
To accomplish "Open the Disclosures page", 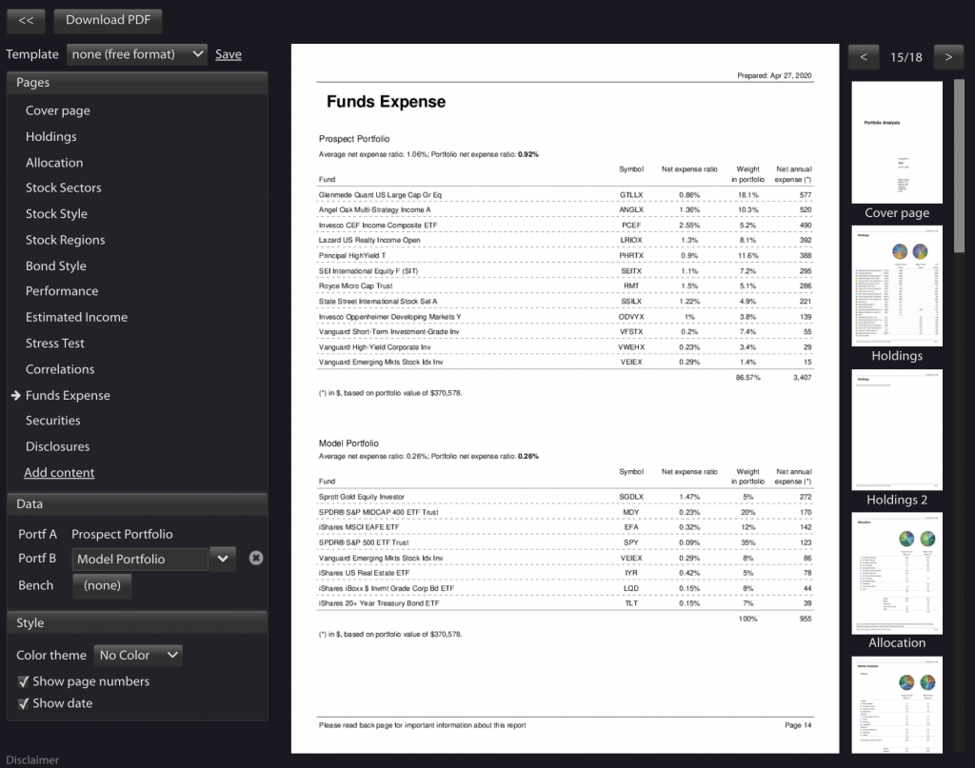I will pyautogui.click(x=57, y=446).
